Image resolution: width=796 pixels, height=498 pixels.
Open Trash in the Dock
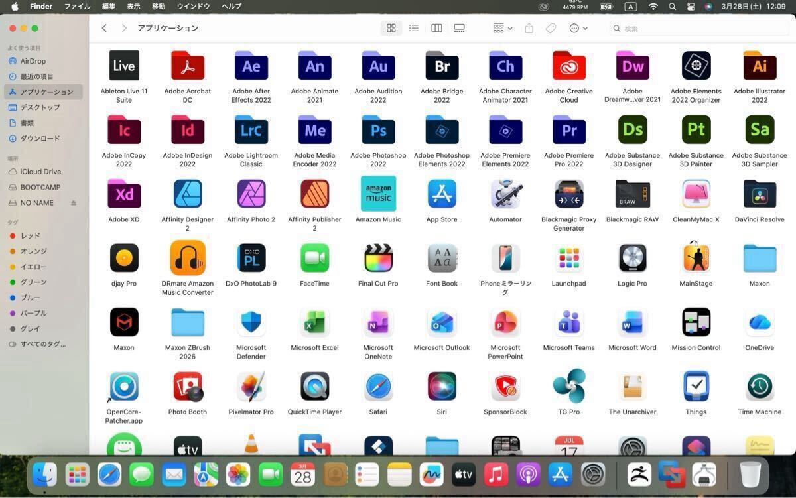[750, 474]
